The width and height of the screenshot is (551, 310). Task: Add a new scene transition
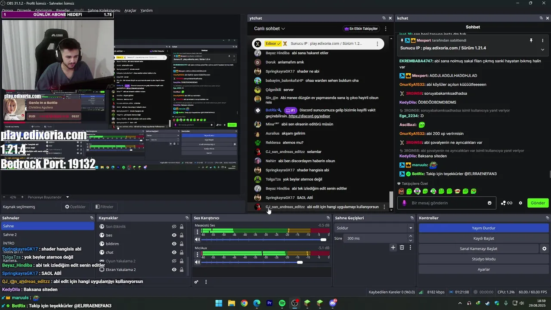click(393, 248)
